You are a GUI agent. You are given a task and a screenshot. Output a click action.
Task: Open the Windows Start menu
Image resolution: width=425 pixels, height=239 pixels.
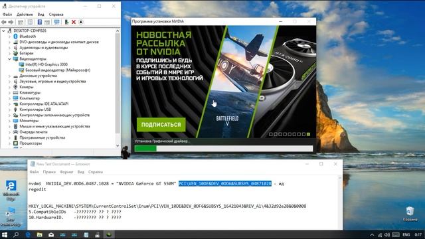[x=5, y=234]
